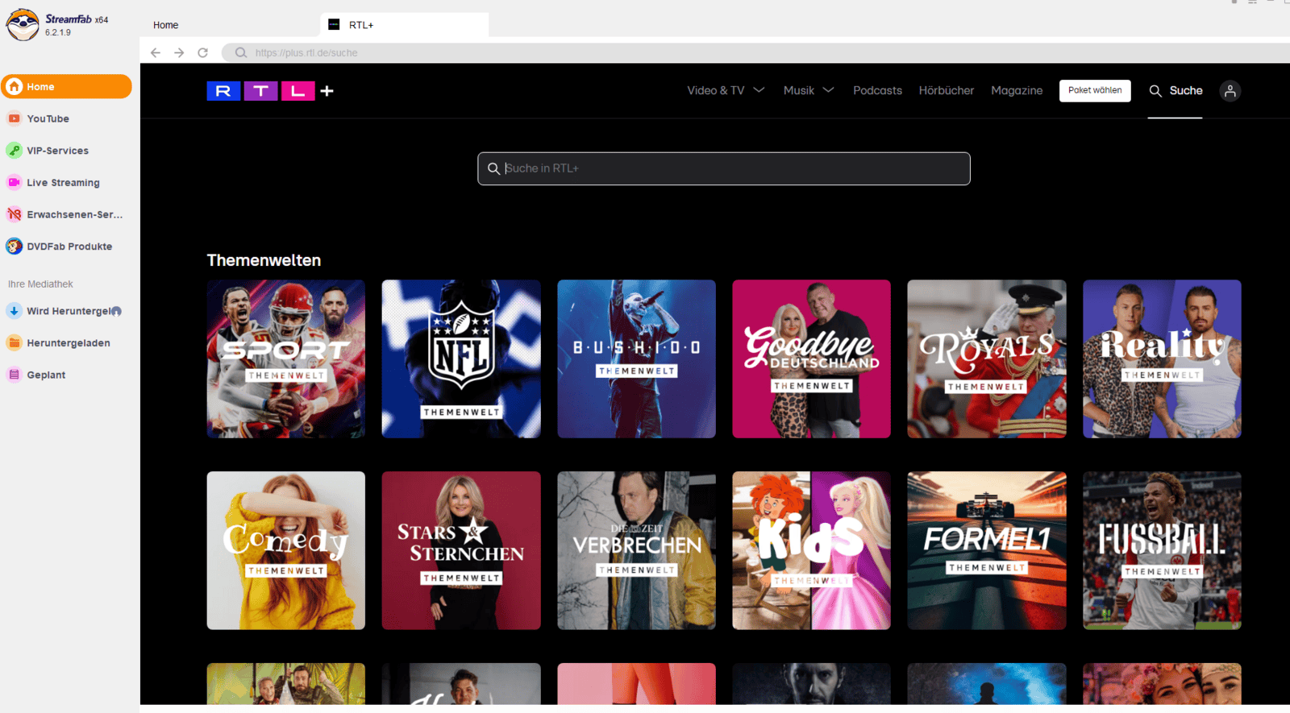Click the VIP-Services key icon
The image size is (1290, 713).
[14, 151]
